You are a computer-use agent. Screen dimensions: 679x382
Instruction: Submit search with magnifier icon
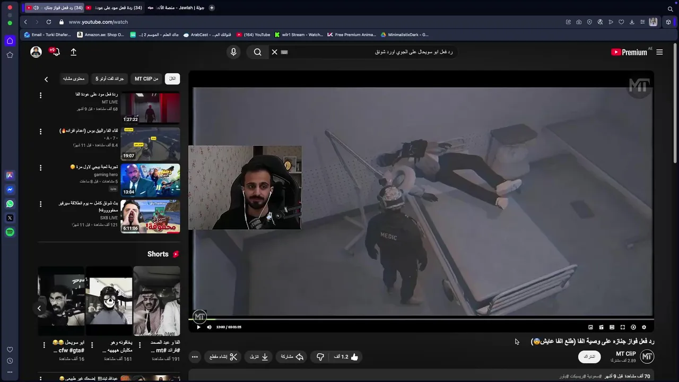tap(257, 52)
